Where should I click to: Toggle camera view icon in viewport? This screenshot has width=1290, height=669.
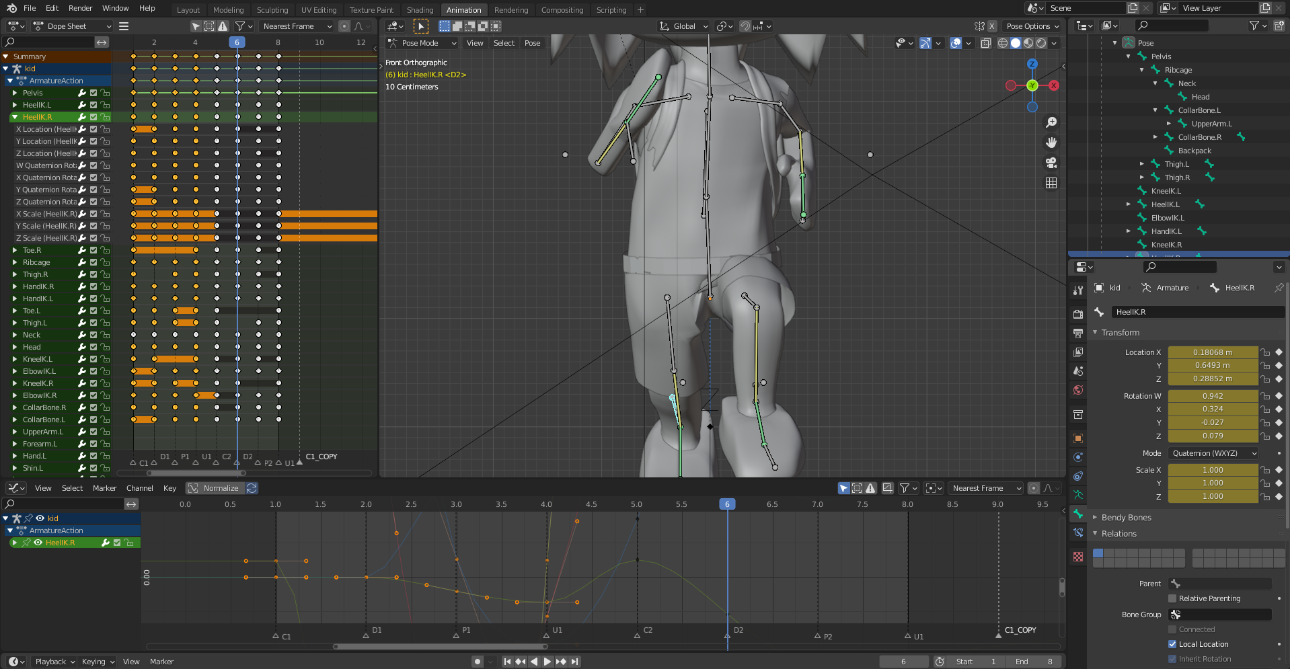point(1051,163)
